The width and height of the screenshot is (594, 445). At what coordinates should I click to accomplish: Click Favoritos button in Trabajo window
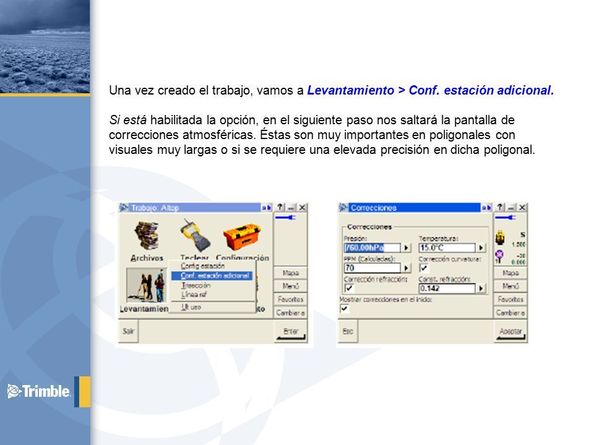290,299
